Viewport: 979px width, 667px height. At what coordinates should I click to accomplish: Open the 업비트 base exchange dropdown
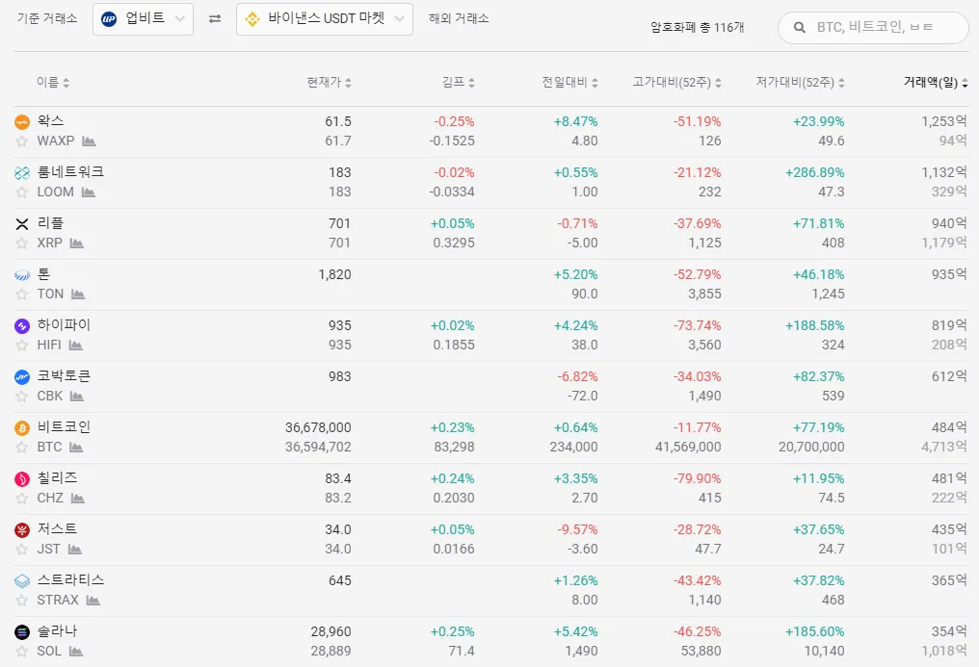click(x=143, y=18)
